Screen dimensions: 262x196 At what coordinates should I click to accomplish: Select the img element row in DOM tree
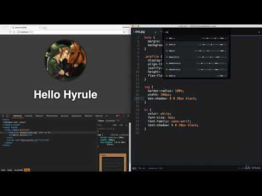tap(48, 133)
